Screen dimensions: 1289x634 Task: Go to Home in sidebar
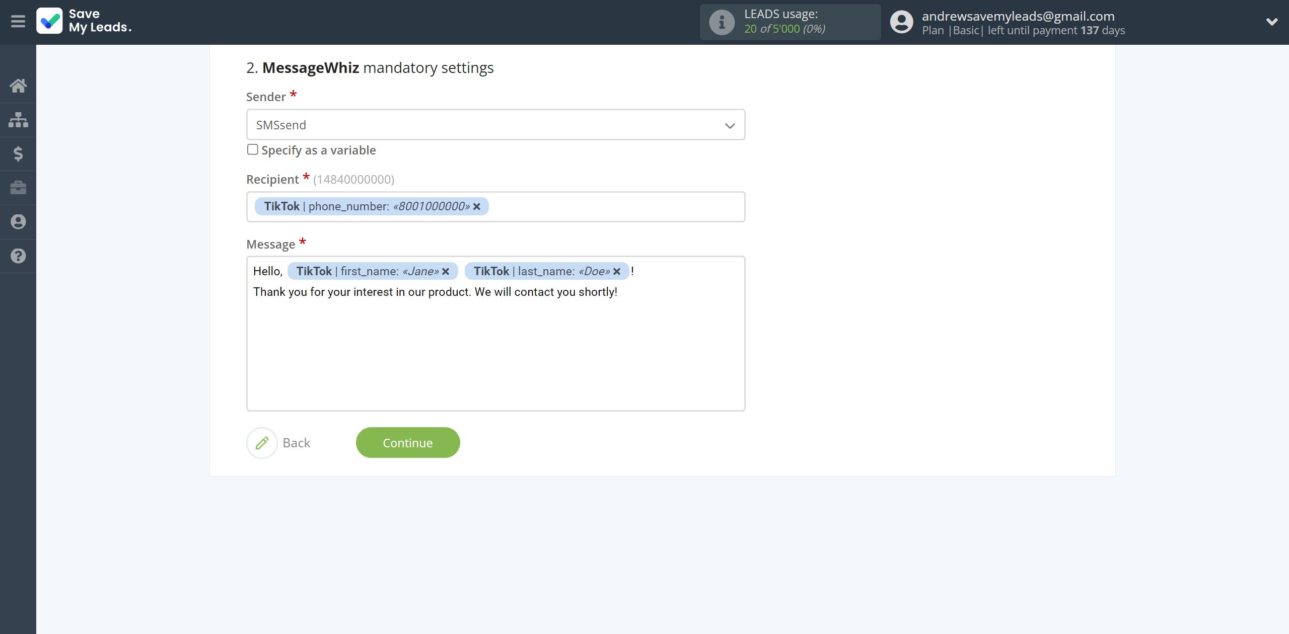click(18, 86)
